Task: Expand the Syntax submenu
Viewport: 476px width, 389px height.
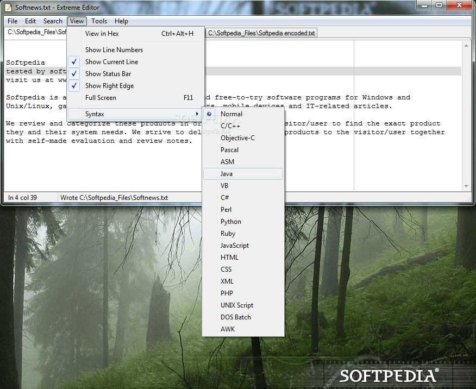Action: tap(135, 114)
